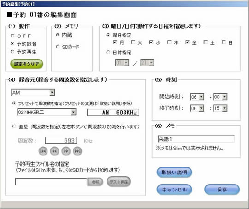Click the AM 693KHz frequency display
The height and width of the screenshot is (209, 249).
point(113,113)
